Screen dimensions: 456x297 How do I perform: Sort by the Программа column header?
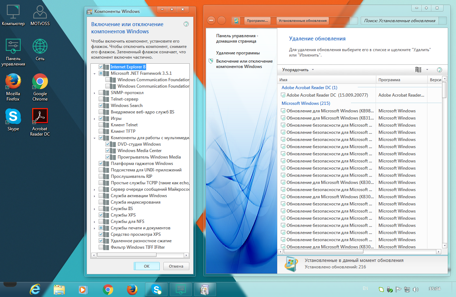tap(402, 80)
